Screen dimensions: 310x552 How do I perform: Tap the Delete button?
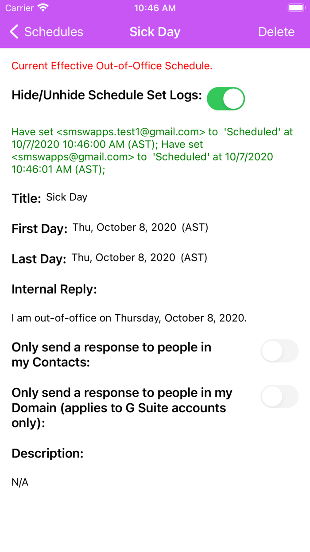pos(276,32)
